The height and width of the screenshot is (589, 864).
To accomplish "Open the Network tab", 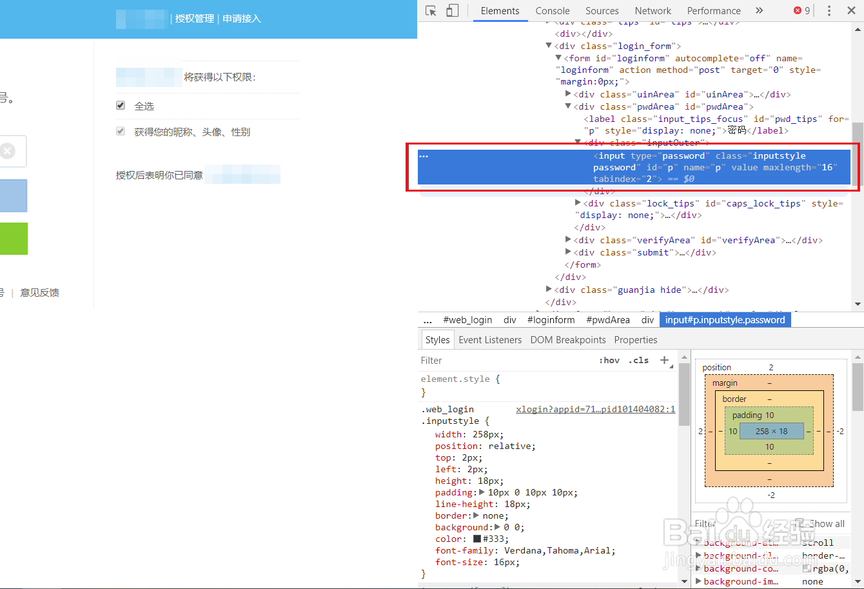I will (653, 11).
